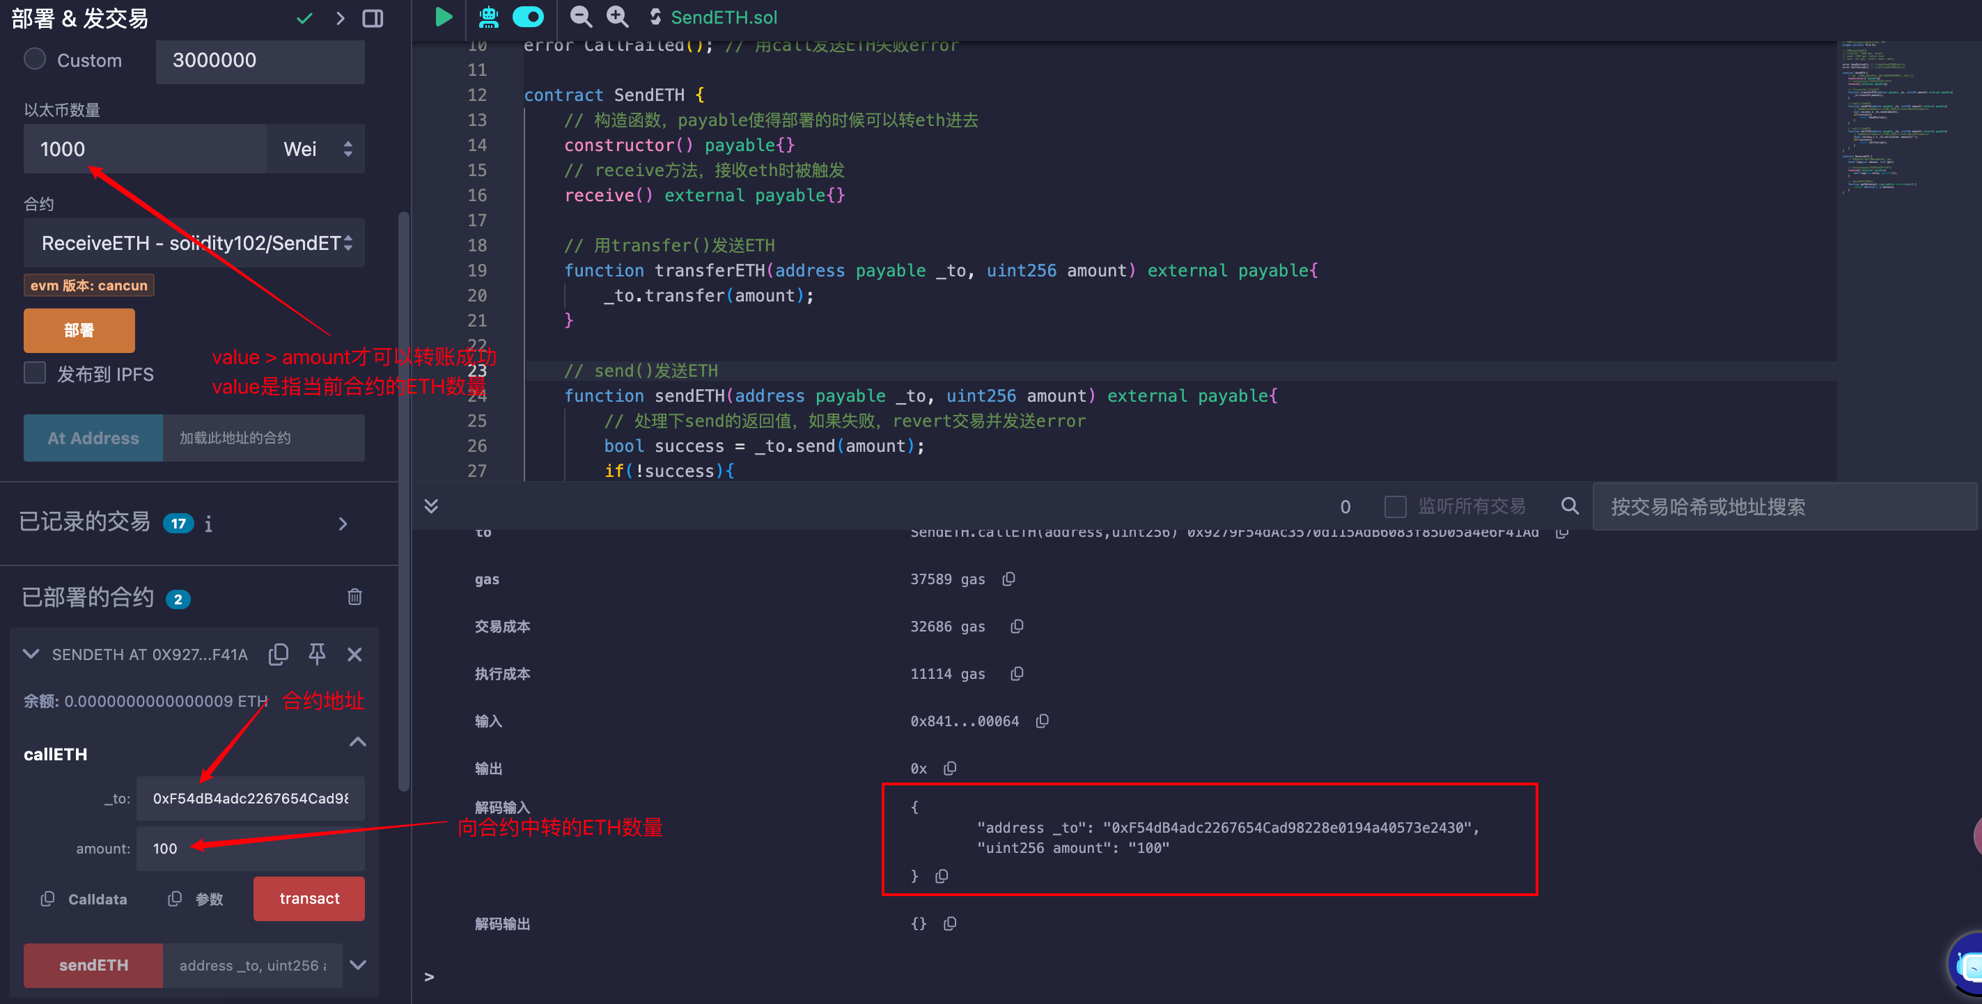
Task: Open the RemixAI robot assistant icon
Action: pyautogui.click(x=487, y=17)
